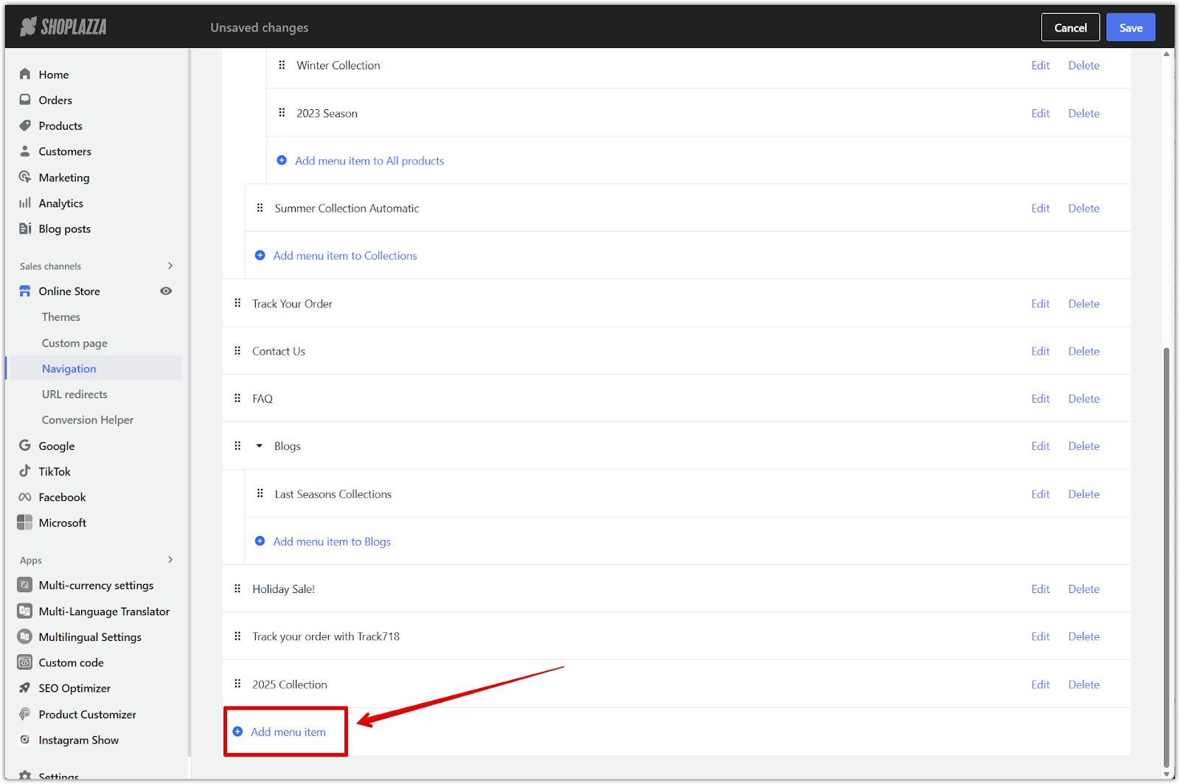1180x784 pixels.
Task: Go to URL redirects
Action: pos(74,395)
